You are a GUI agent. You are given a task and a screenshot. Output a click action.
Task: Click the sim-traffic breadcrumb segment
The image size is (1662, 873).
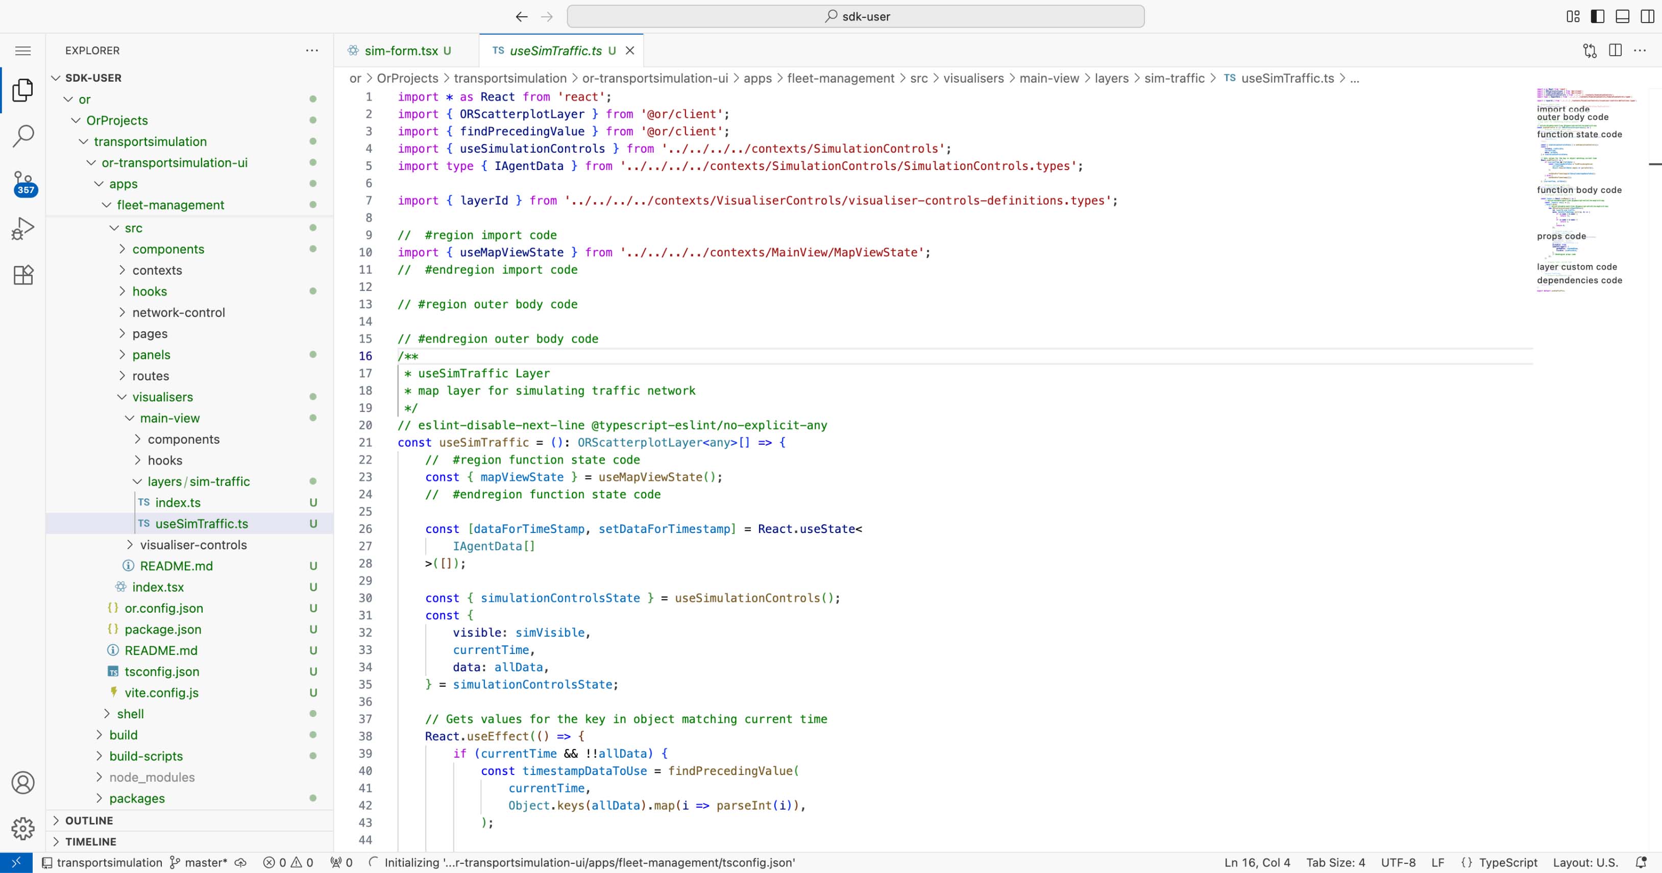(x=1174, y=78)
